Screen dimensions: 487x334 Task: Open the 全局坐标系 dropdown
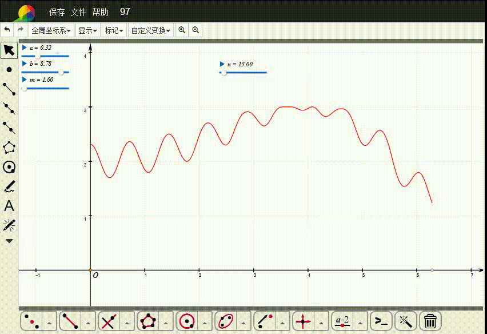[51, 30]
